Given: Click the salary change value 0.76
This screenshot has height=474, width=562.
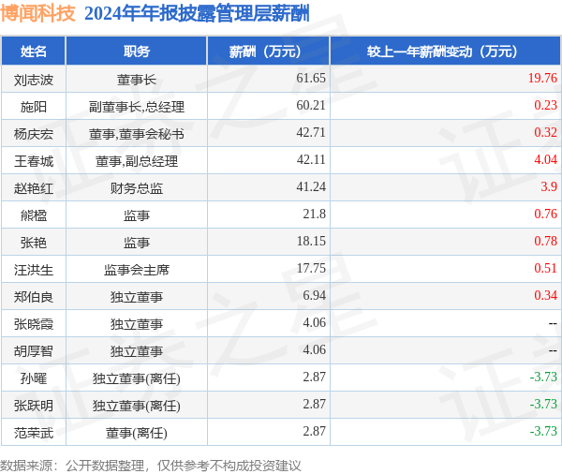Looking at the screenshot, I should [545, 215].
